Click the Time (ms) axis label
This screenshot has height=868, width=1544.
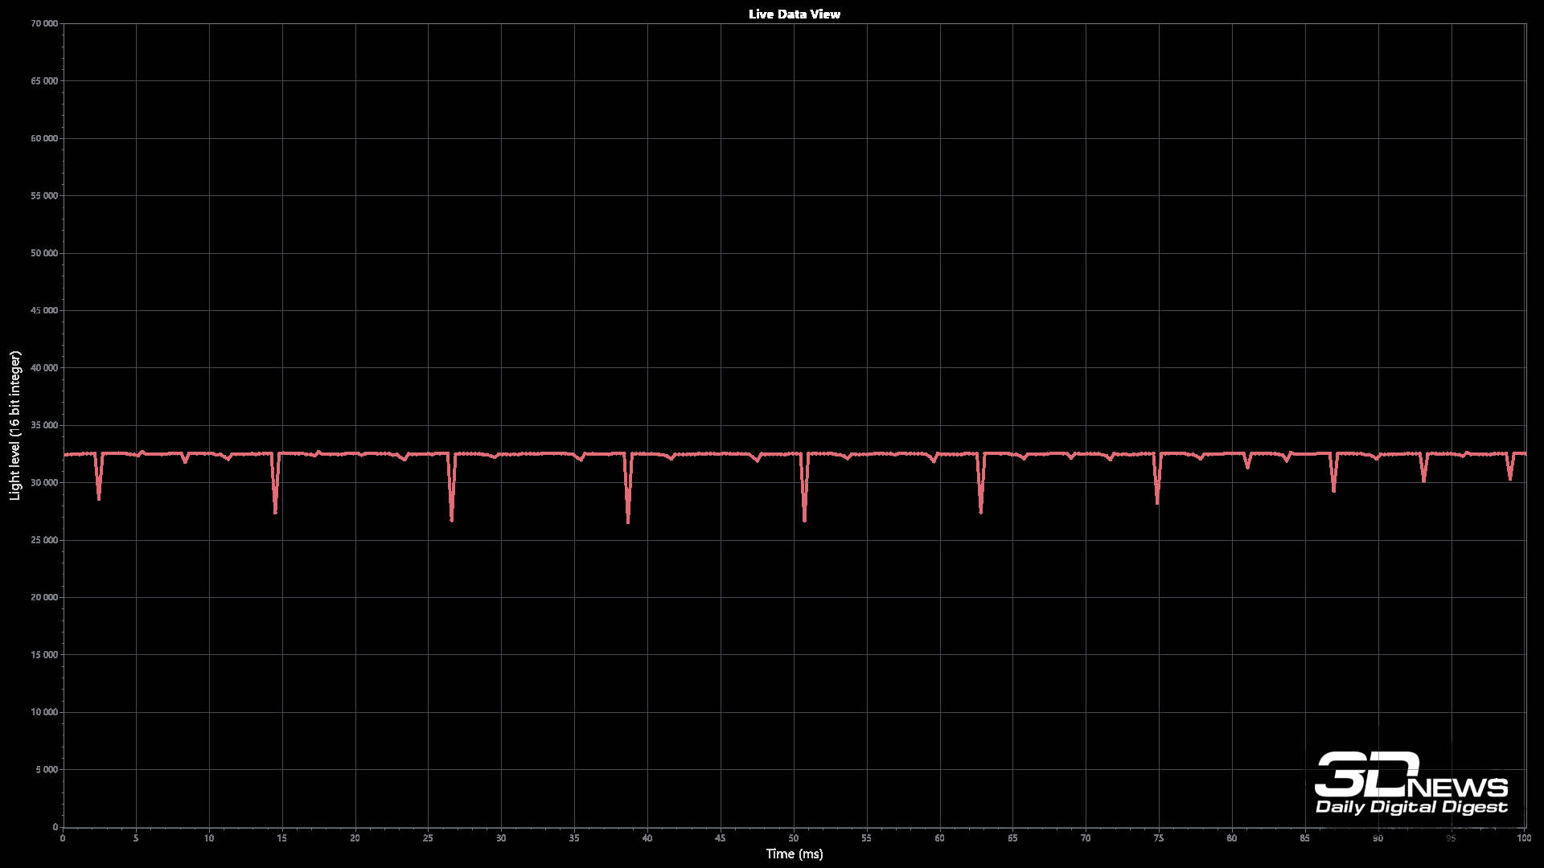point(794,854)
